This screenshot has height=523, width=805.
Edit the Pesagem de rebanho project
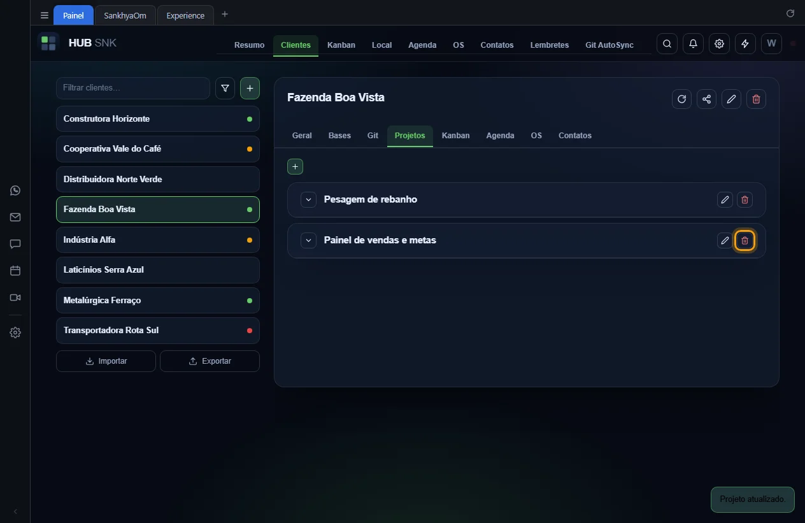tap(725, 200)
